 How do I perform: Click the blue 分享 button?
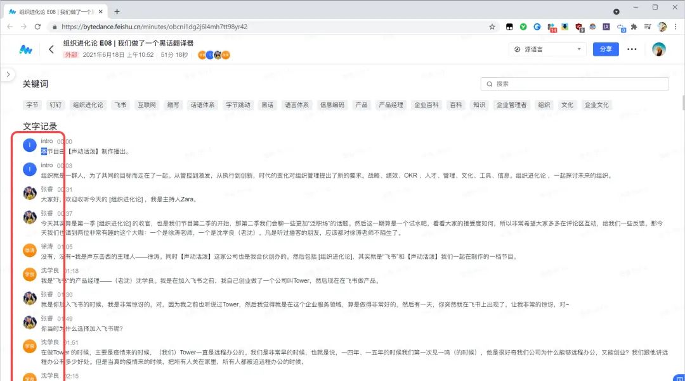click(x=606, y=49)
